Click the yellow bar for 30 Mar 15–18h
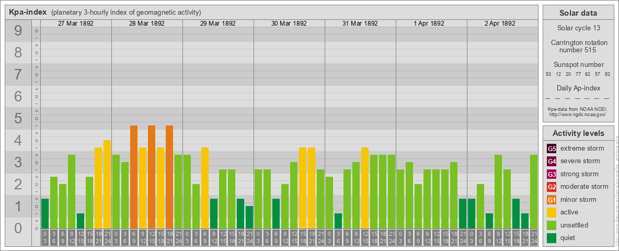Viewport: 619px width, 251px height. click(302, 188)
